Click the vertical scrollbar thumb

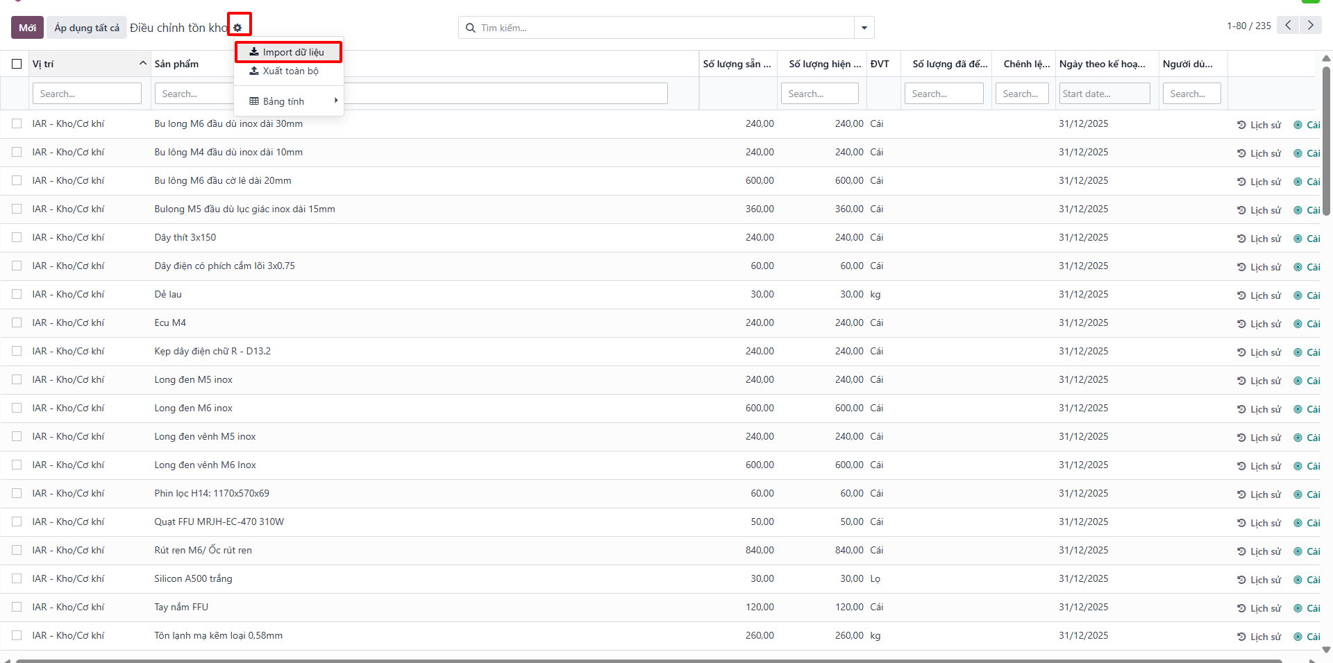coord(1326,141)
